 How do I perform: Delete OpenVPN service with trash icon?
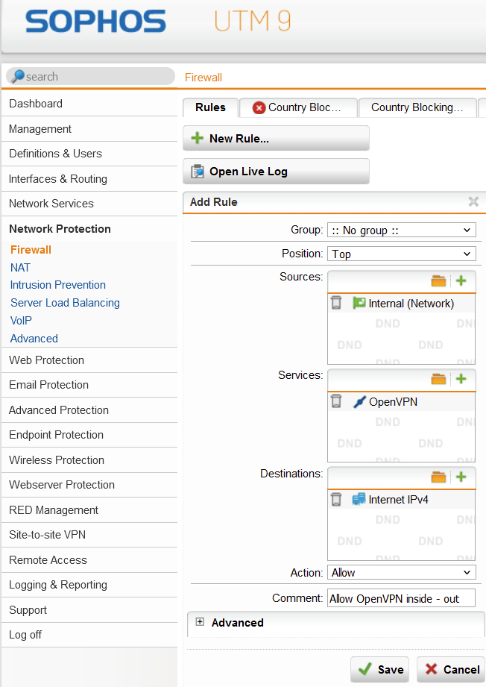(336, 401)
